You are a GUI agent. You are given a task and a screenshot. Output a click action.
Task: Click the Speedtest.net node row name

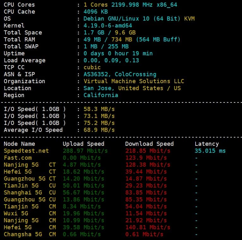[x=26, y=151]
